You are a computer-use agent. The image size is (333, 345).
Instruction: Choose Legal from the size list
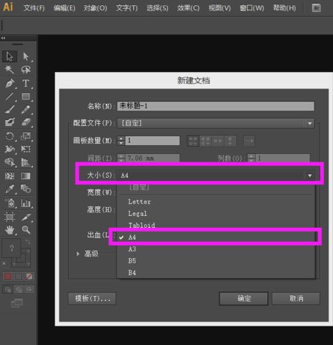click(137, 214)
